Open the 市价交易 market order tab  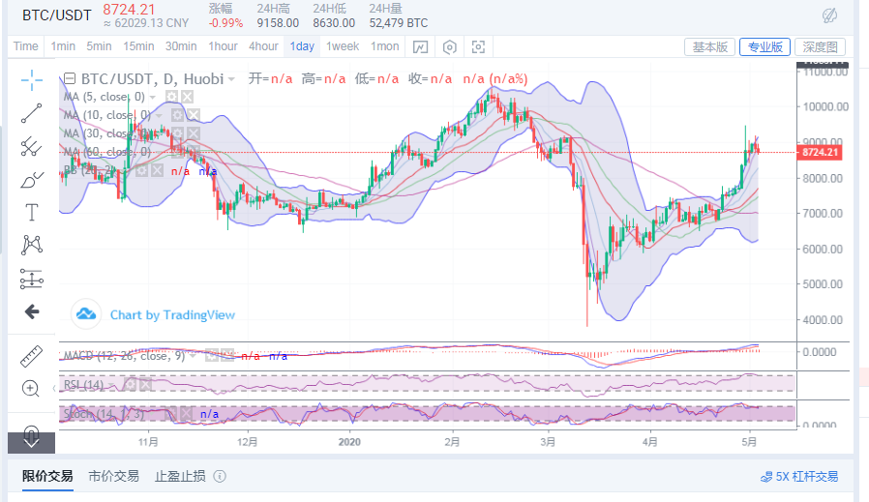(113, 477)
